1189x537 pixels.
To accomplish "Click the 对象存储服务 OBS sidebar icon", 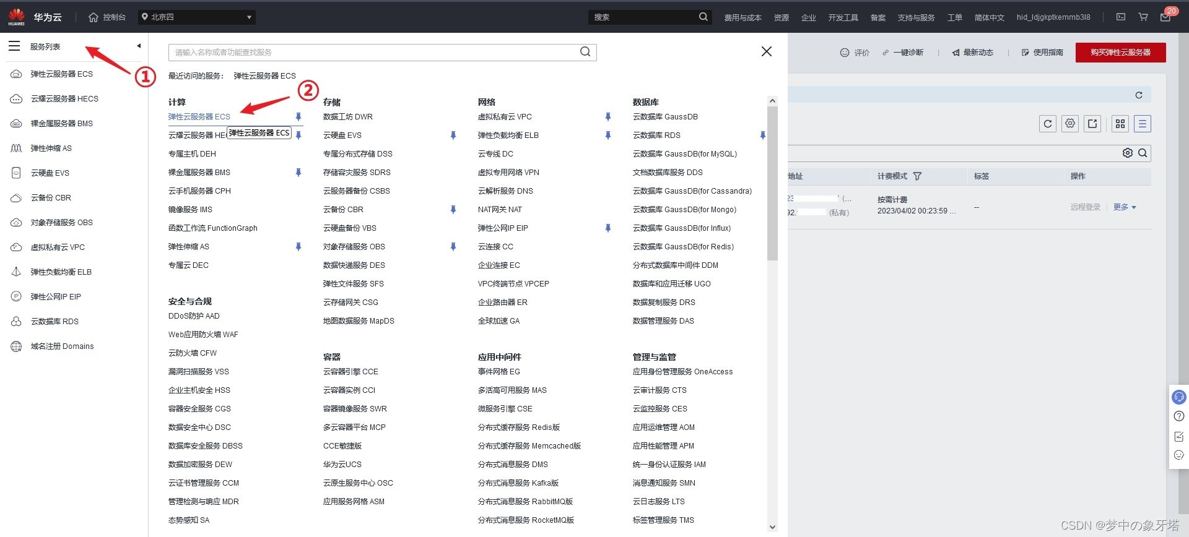I will 16,223.
